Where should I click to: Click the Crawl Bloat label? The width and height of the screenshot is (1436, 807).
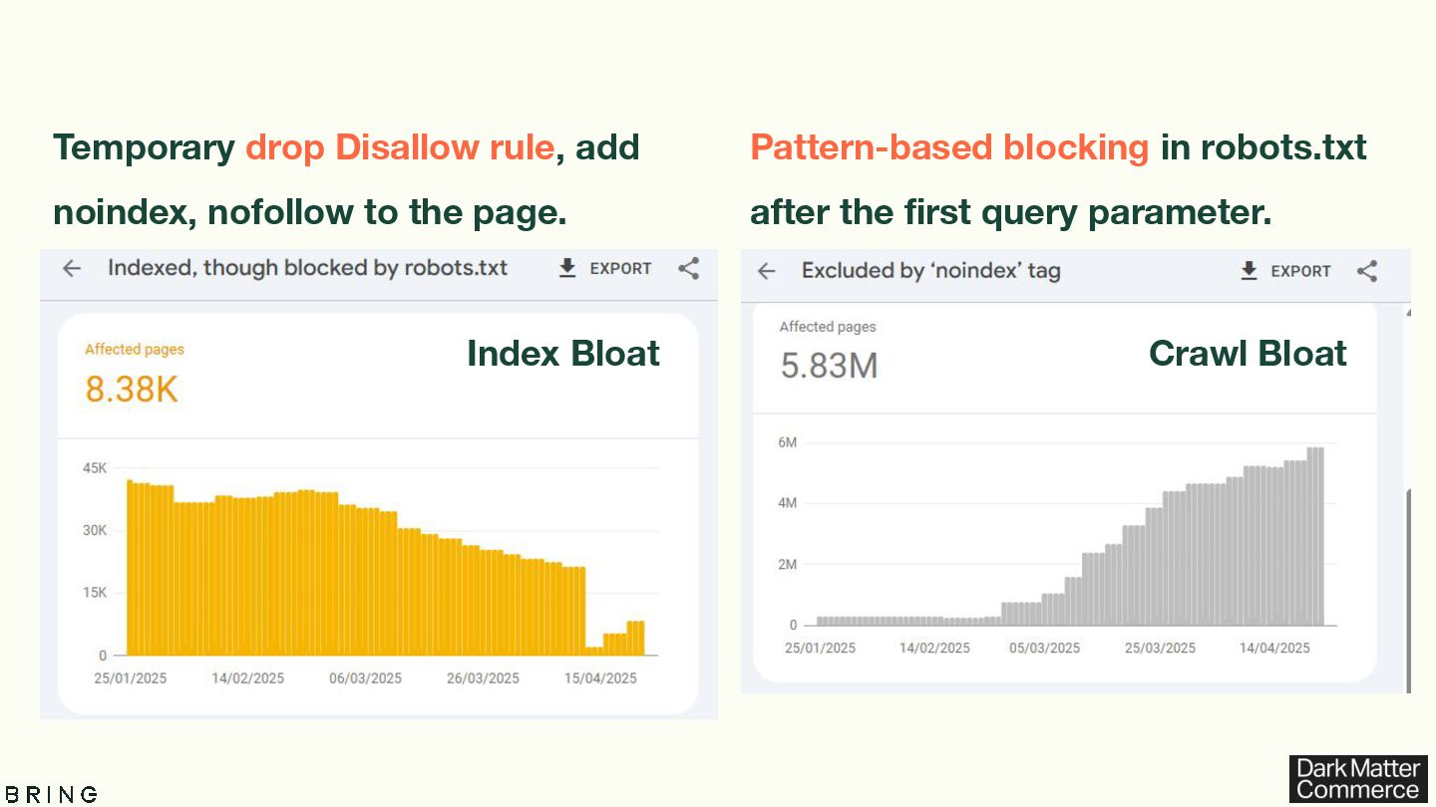1248,354
